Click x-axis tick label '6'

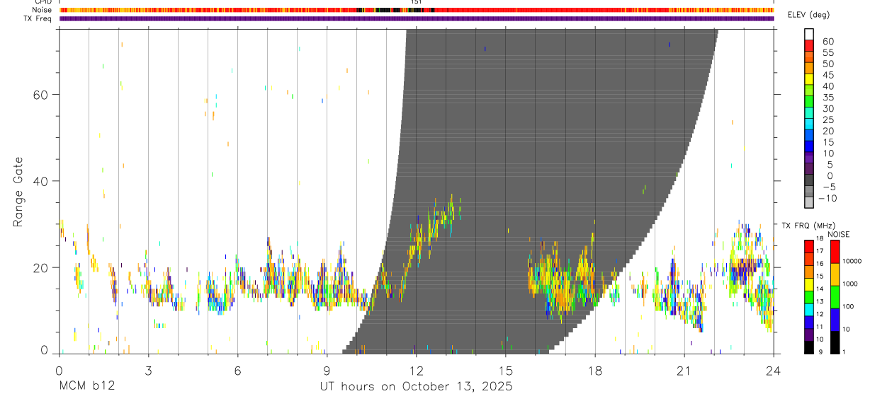pyautogui.click(x=237, y=370)
